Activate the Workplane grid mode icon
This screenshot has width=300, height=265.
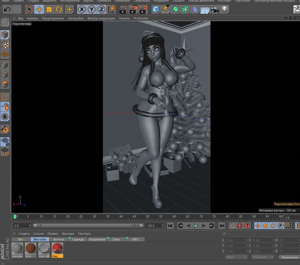pos(5,55)
